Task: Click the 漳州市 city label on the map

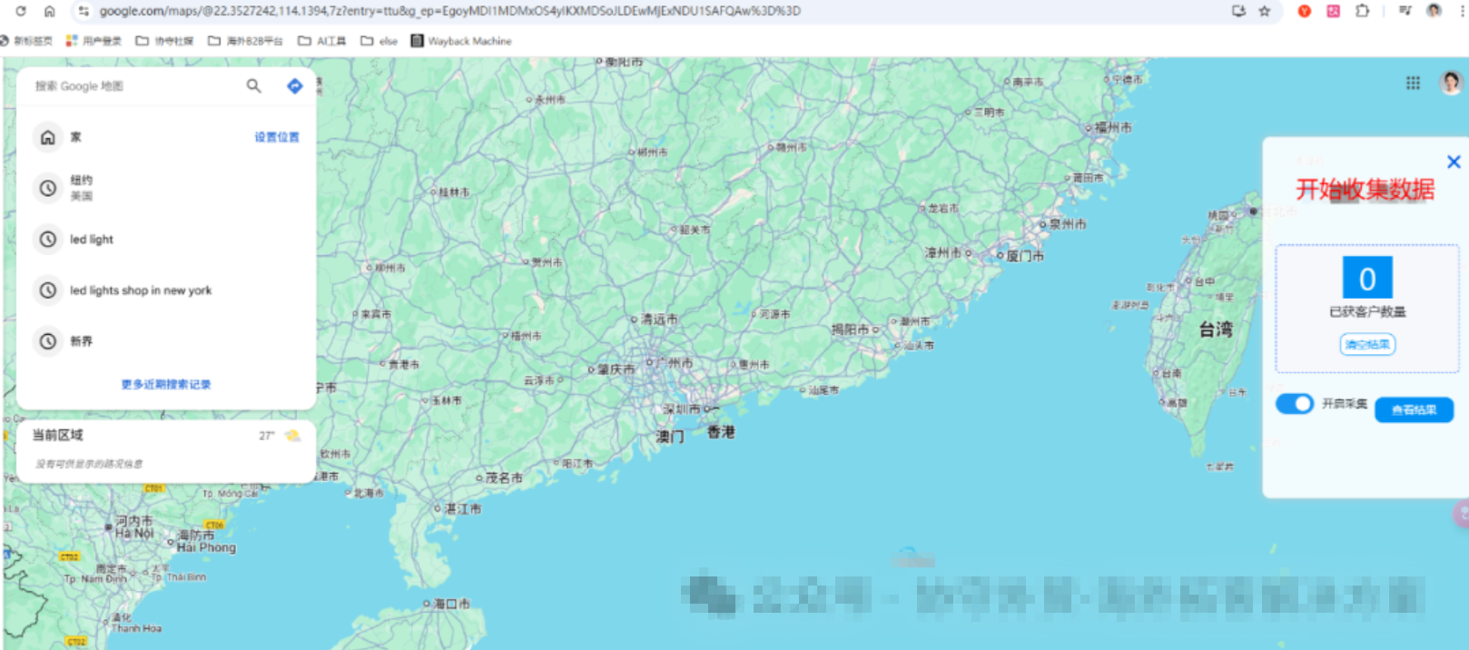Action: point(943,253)
